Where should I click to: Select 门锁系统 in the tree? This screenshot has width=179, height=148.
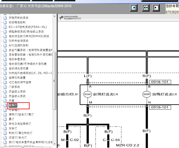pyautogui.click(x=14, y=87)
